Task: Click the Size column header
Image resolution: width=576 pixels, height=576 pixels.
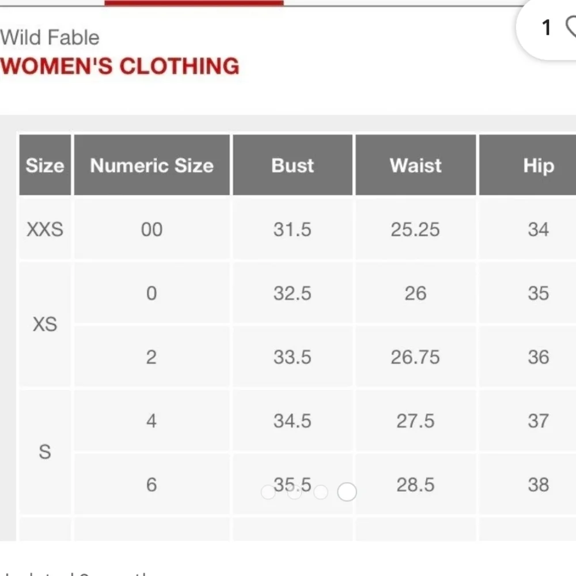Action: (x=45, y=165)
